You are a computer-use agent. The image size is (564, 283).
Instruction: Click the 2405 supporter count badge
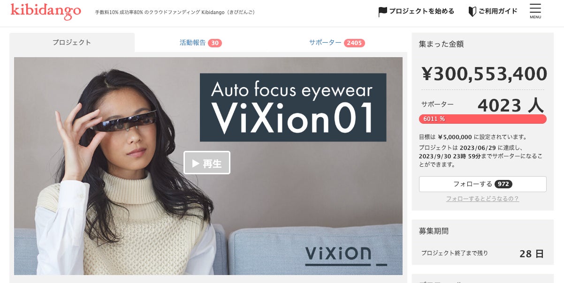(x=354, y=43)
